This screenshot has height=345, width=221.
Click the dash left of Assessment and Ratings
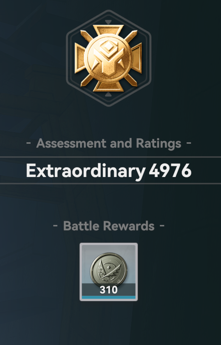[29, 143]
